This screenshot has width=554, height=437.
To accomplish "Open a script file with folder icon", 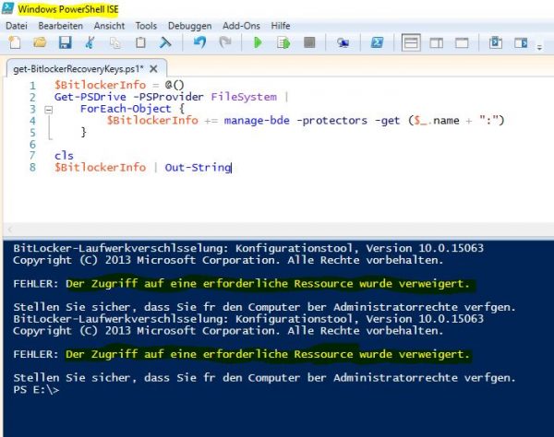I will 40,42.
